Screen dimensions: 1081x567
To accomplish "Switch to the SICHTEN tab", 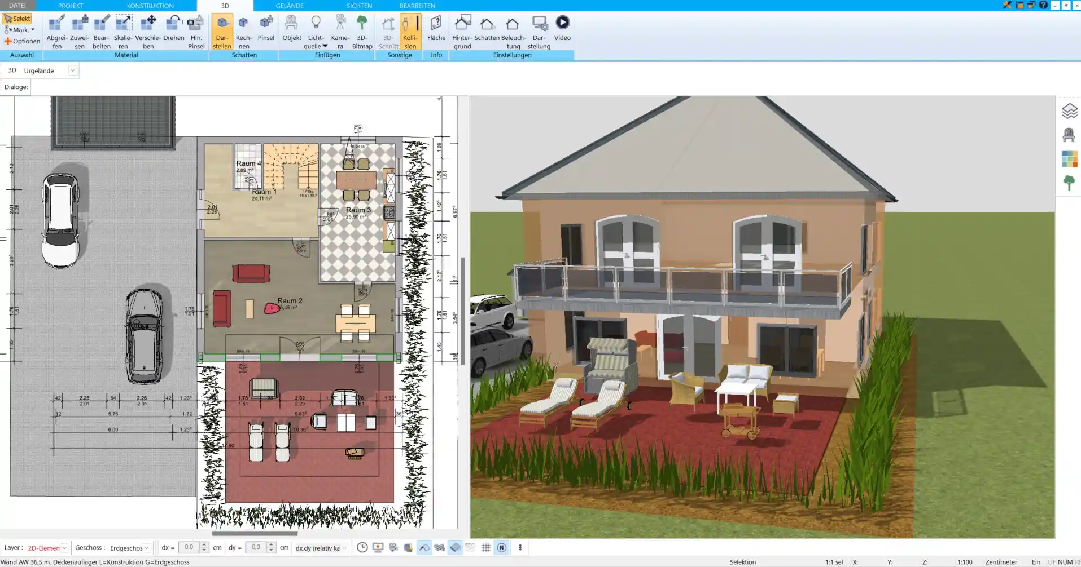I will (359, 6).
